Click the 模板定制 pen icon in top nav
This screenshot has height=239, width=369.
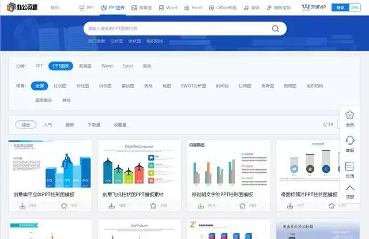(269, 7)
